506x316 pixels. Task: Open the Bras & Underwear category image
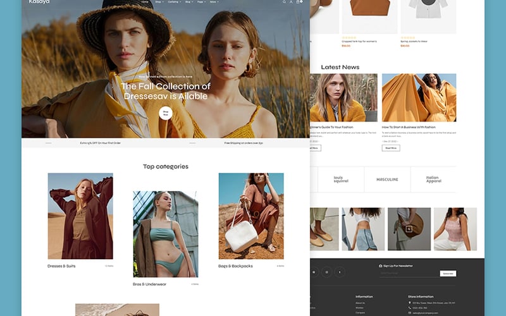[166, 234]
